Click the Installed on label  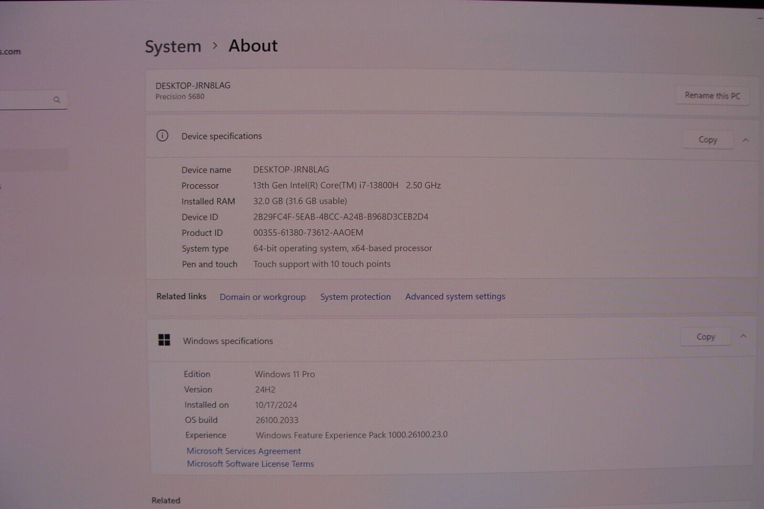[x=207, y=405]
